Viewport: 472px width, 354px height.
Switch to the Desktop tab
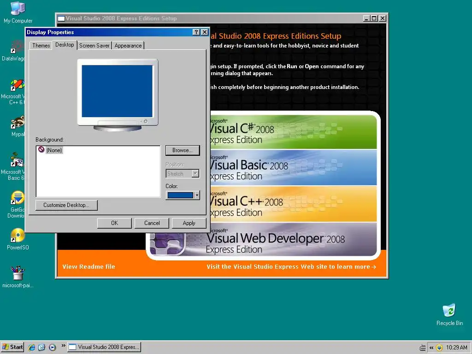click(x=65, y=45)
